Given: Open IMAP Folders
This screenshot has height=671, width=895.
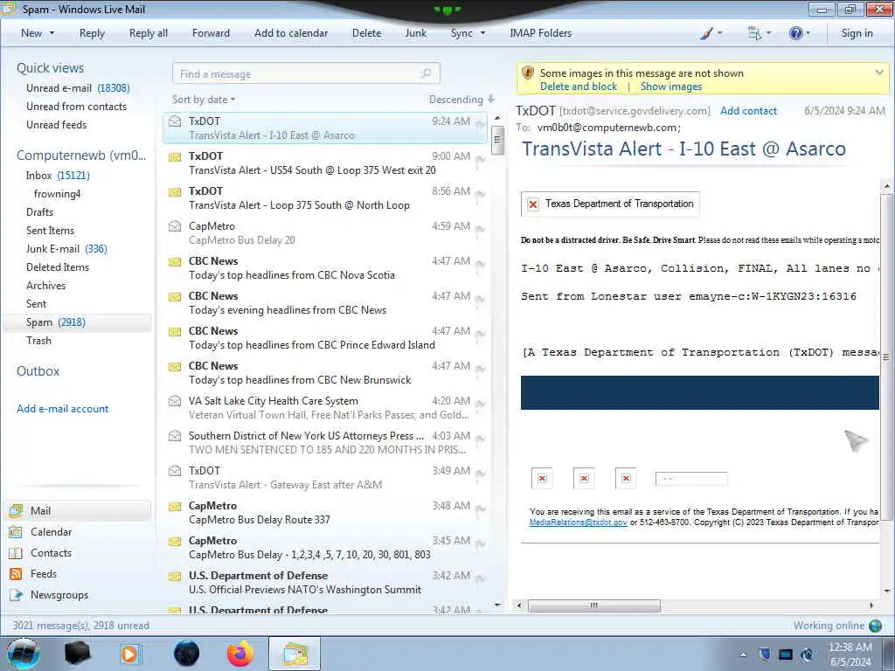Looking at the screenshot, I should 540,33.
